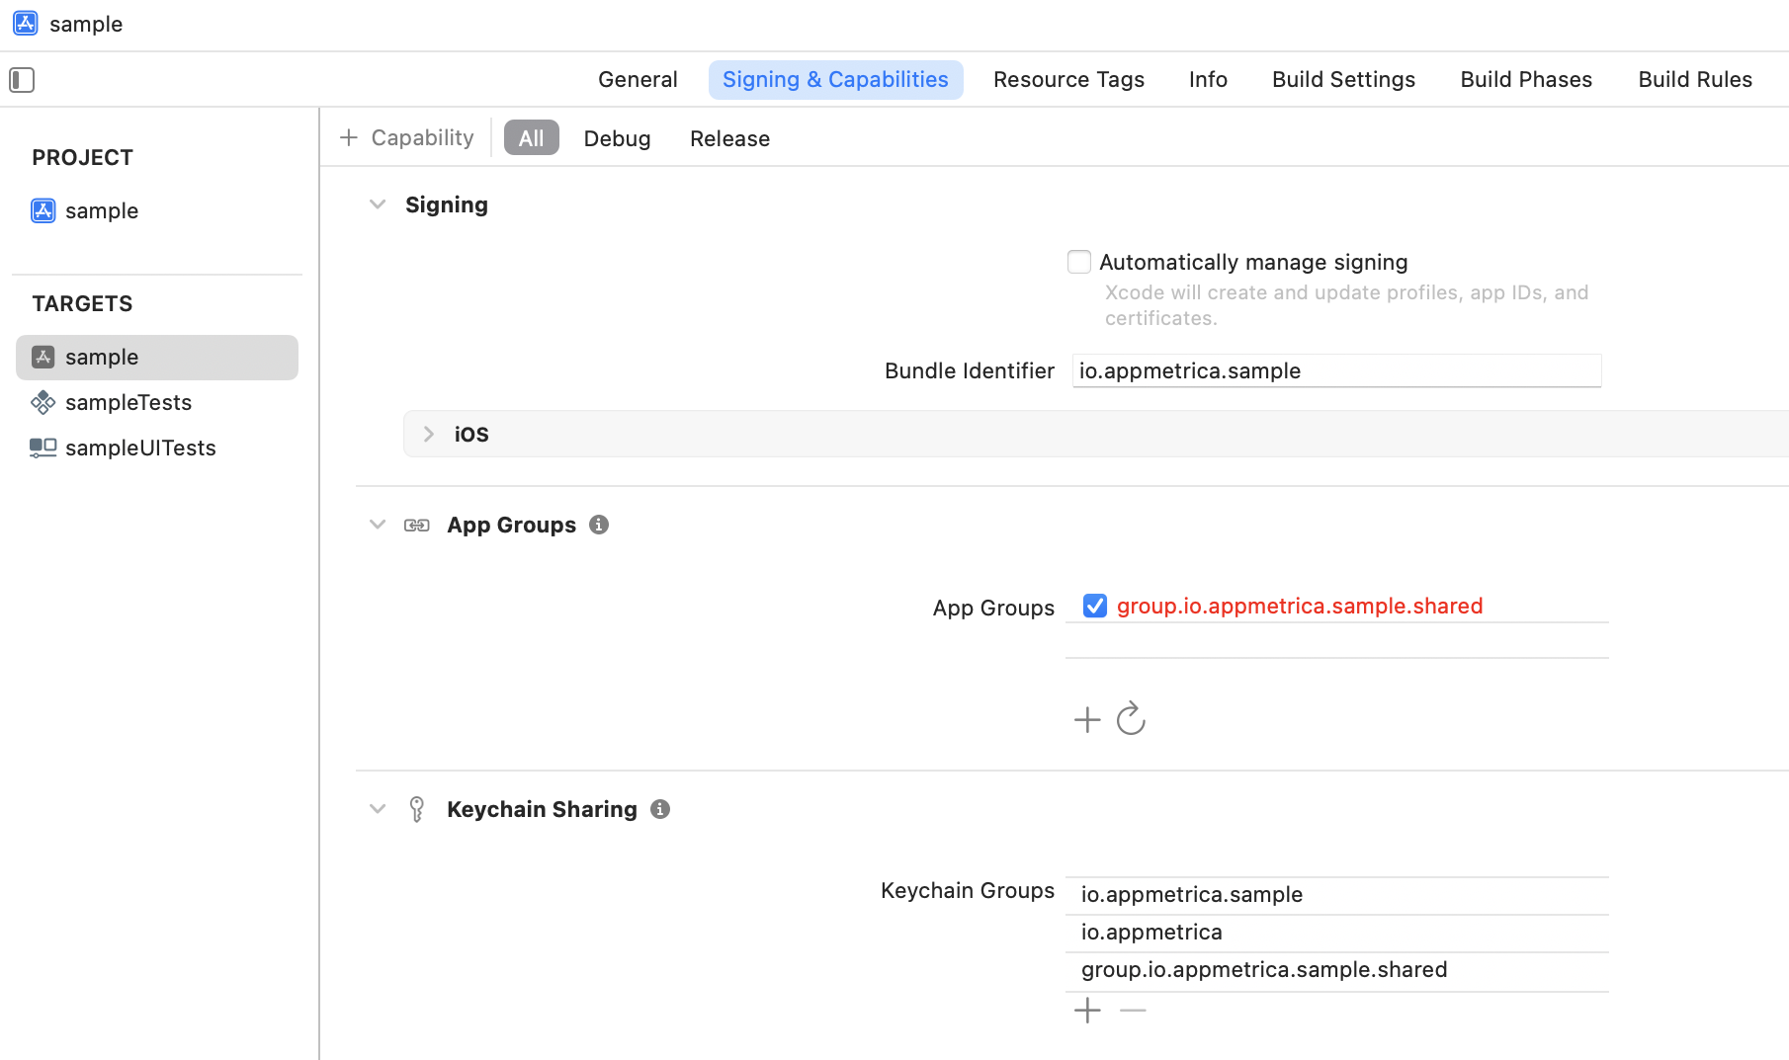1789x1060 pixels.
Task: Open the Resource Tags tab
Action: (x=1068, y=79)
